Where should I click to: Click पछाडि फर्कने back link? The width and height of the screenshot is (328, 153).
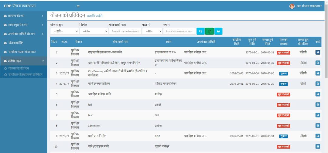[95, 16]
